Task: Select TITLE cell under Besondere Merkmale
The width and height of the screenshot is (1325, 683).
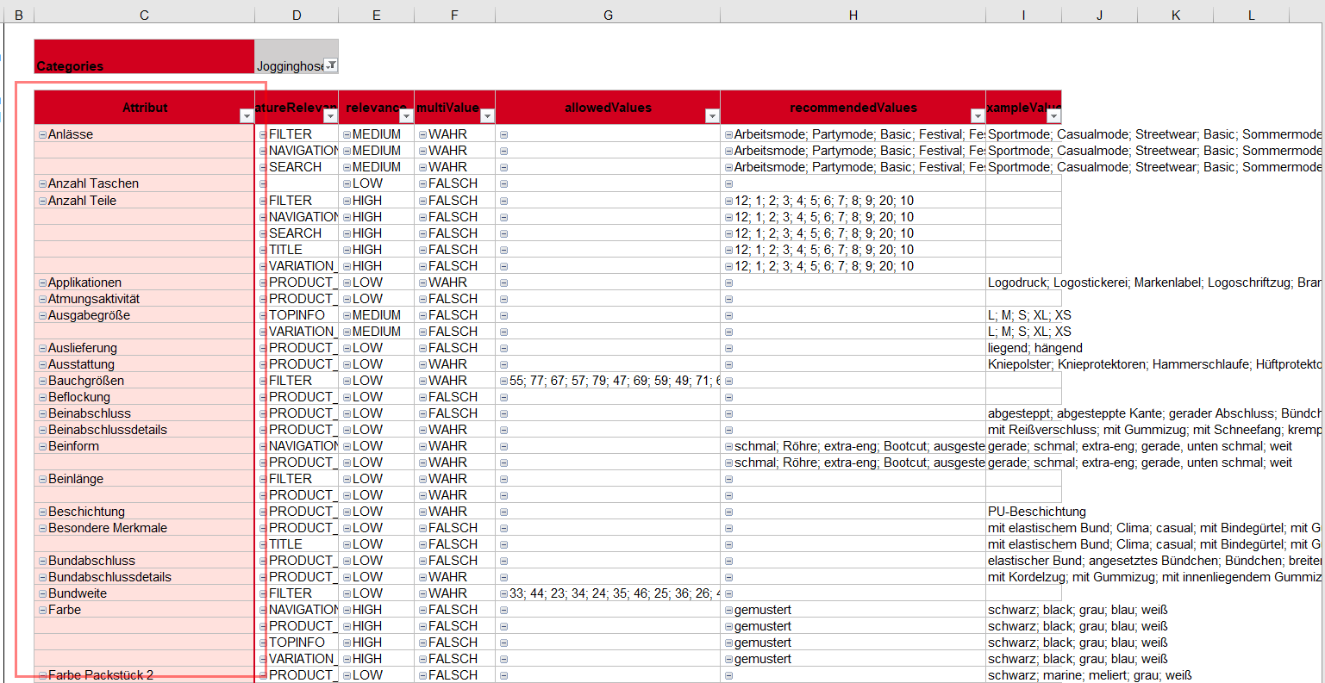Action: [x=297, y=544]
